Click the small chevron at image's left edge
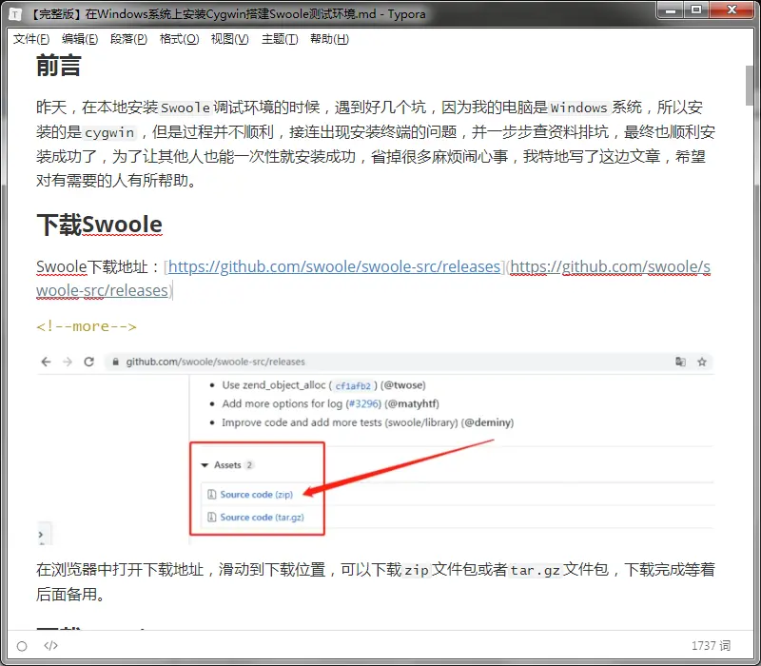 point(41,535)
